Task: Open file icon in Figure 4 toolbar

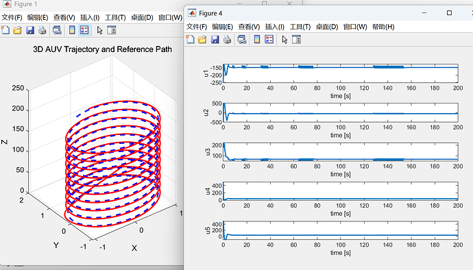Action: tap(202, 40)
